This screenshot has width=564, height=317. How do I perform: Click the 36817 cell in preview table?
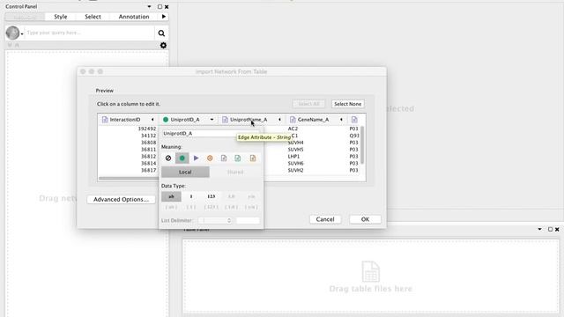[148, 170]
